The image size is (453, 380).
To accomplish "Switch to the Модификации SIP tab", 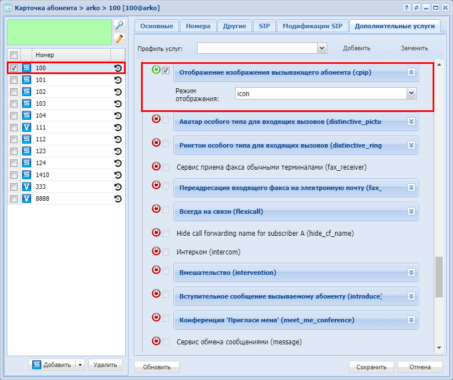I will [312, 26].
